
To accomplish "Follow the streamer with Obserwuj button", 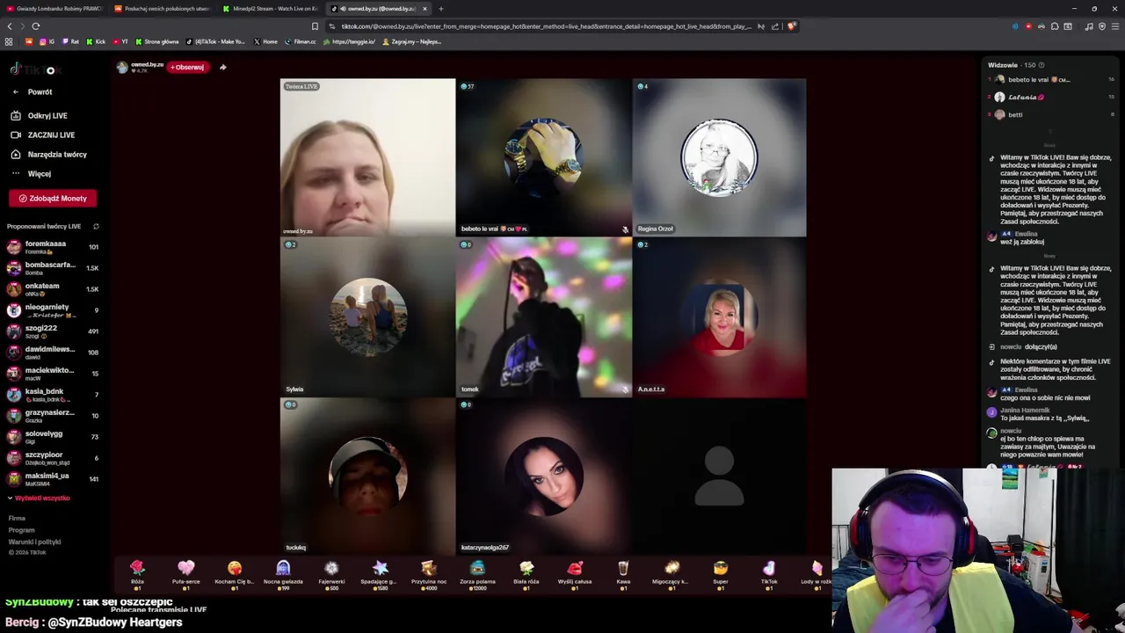I will [188, 67].
